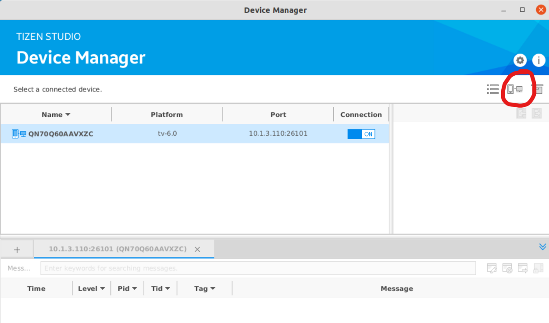This screenshot has width=549, height=323.
Task: Open the Level filter dropdown
Action: [91, 288]
